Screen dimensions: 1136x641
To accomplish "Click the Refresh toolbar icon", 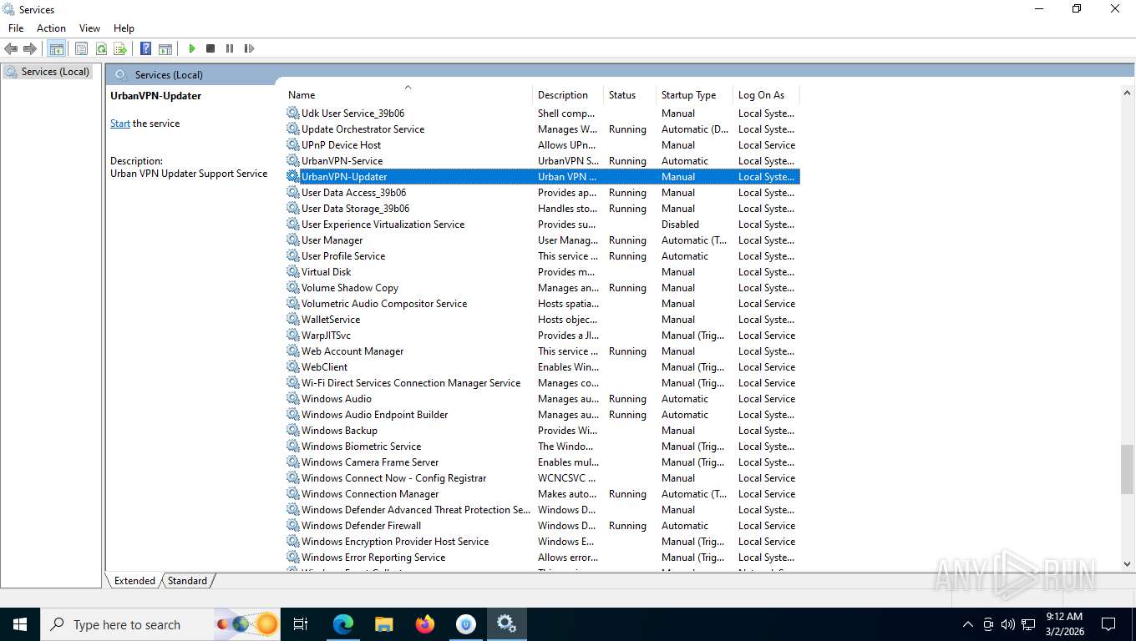I will tap(101, 48).
